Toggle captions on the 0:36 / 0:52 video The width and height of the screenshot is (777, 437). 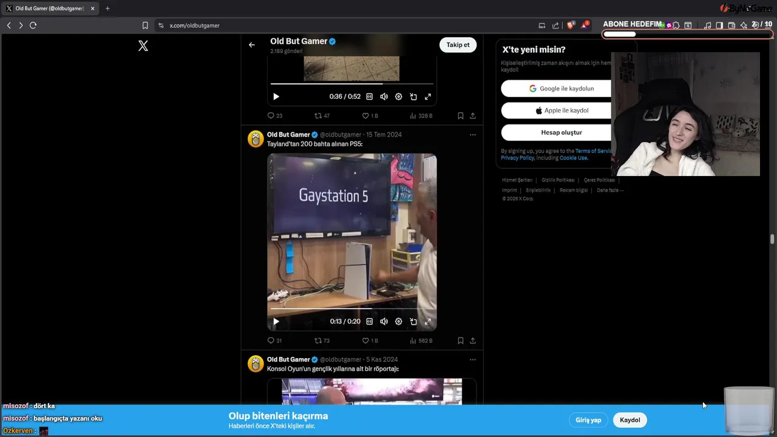coord(369,97)
